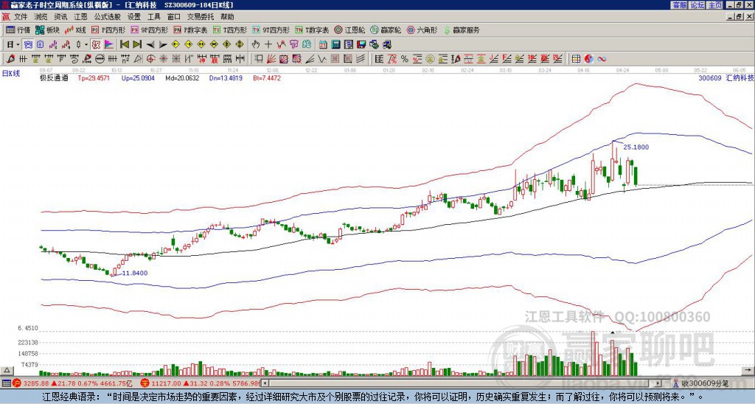The height and width of the screenshot is (404, 755).
Task: Click the 日K线 label at chart corner
Action: pyautogui.click(x=11, y=73)
